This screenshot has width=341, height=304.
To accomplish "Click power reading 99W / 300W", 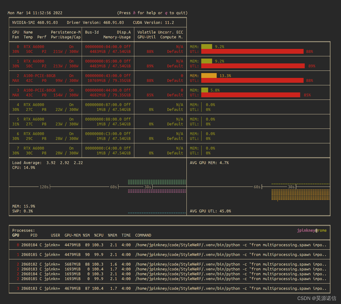I will pos(67,80).
